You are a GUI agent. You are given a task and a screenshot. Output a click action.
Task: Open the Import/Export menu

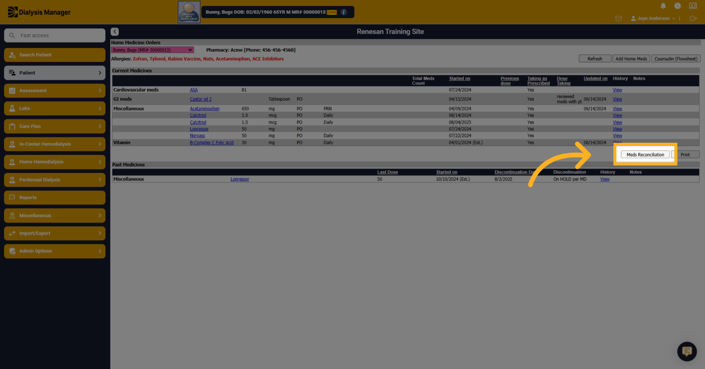(55, 233)
